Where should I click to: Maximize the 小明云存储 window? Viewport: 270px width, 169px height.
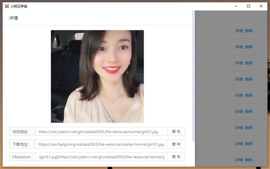(x=248, y=6)
